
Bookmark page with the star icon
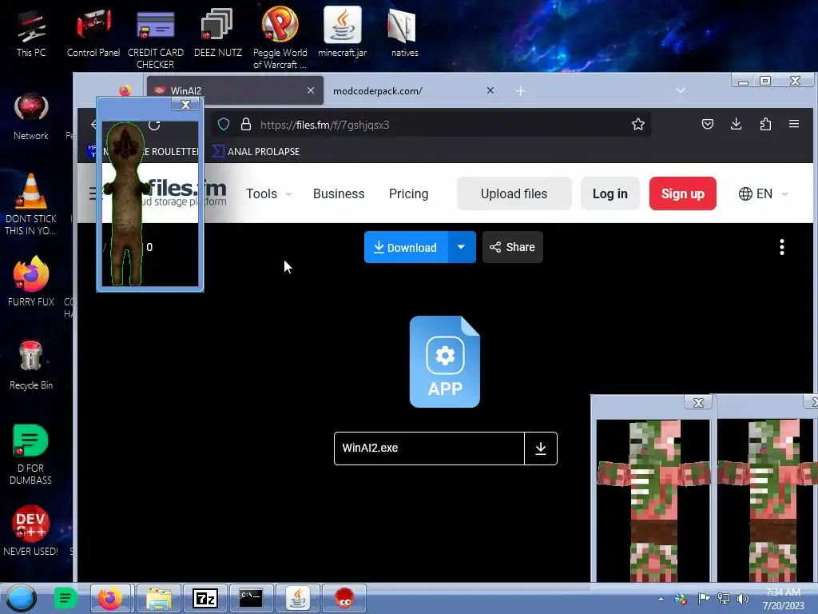[x=638, y=124]
